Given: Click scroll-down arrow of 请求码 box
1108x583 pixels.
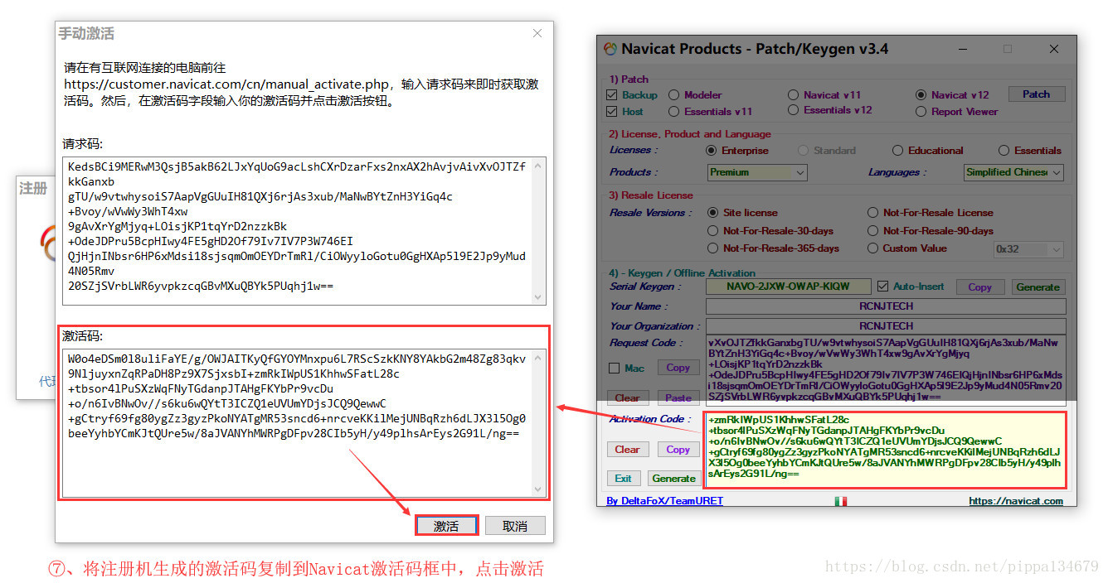Looking at the screenshot, I should [x=538, y=296].
